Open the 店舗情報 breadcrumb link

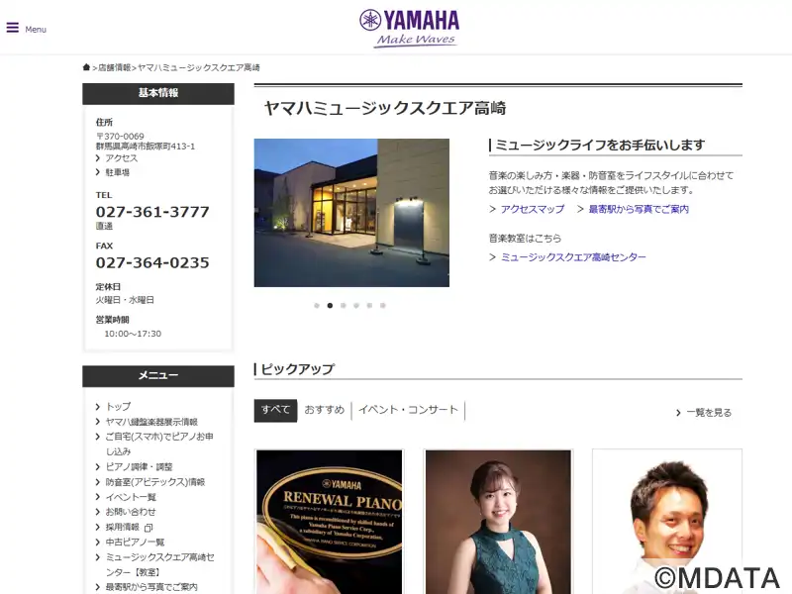tap(114, 67)
